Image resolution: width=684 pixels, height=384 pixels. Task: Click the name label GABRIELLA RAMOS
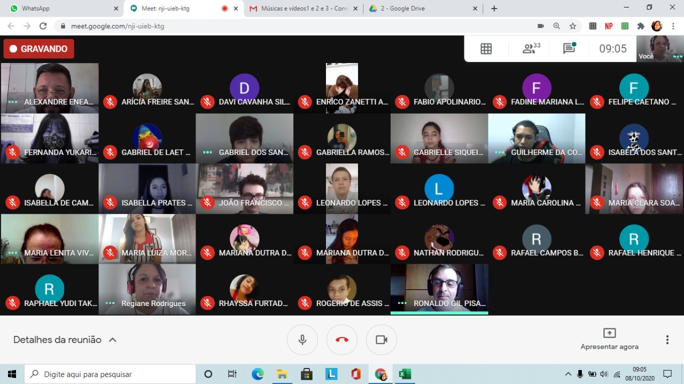(353, 152)
